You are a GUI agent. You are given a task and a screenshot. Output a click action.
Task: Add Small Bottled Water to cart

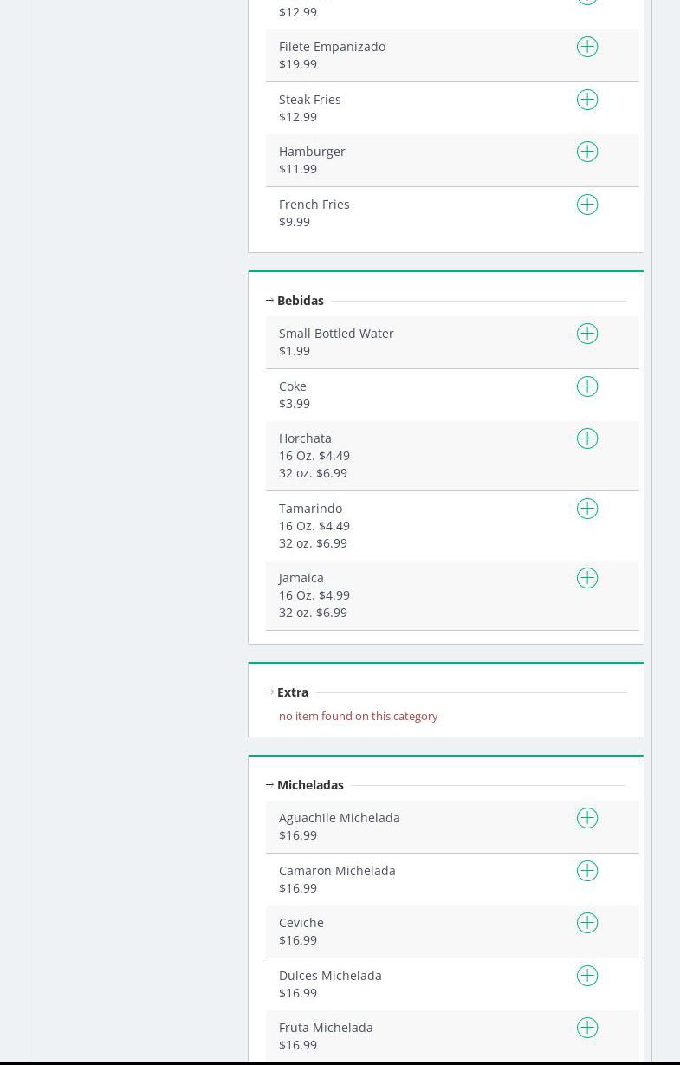(587, 334)
